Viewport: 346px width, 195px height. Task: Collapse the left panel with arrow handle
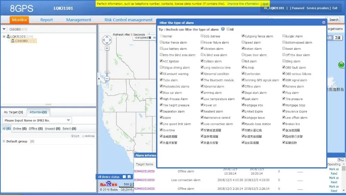click(x=99, y=79)
